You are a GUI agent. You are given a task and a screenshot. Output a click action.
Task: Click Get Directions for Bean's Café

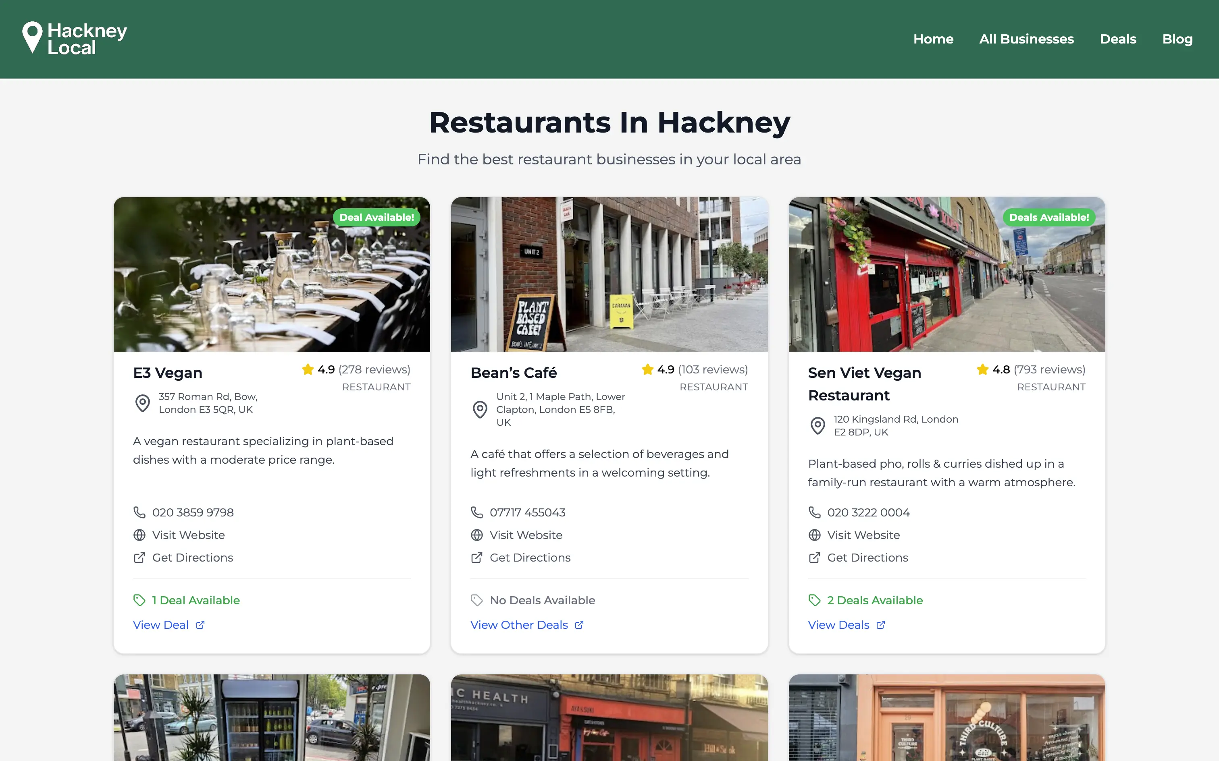click(x=530, y=558)
